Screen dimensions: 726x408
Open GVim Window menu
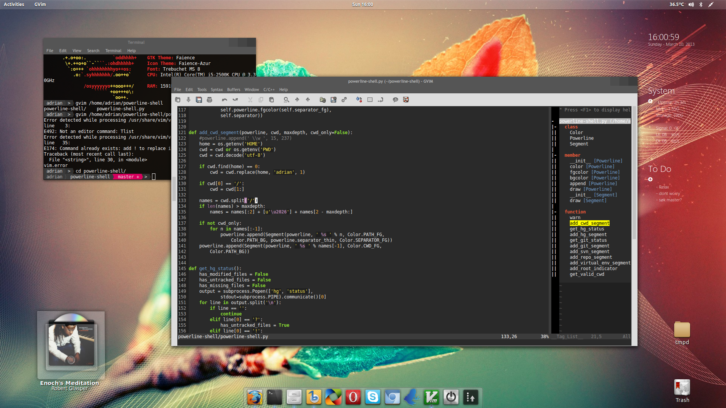point(251,90)
